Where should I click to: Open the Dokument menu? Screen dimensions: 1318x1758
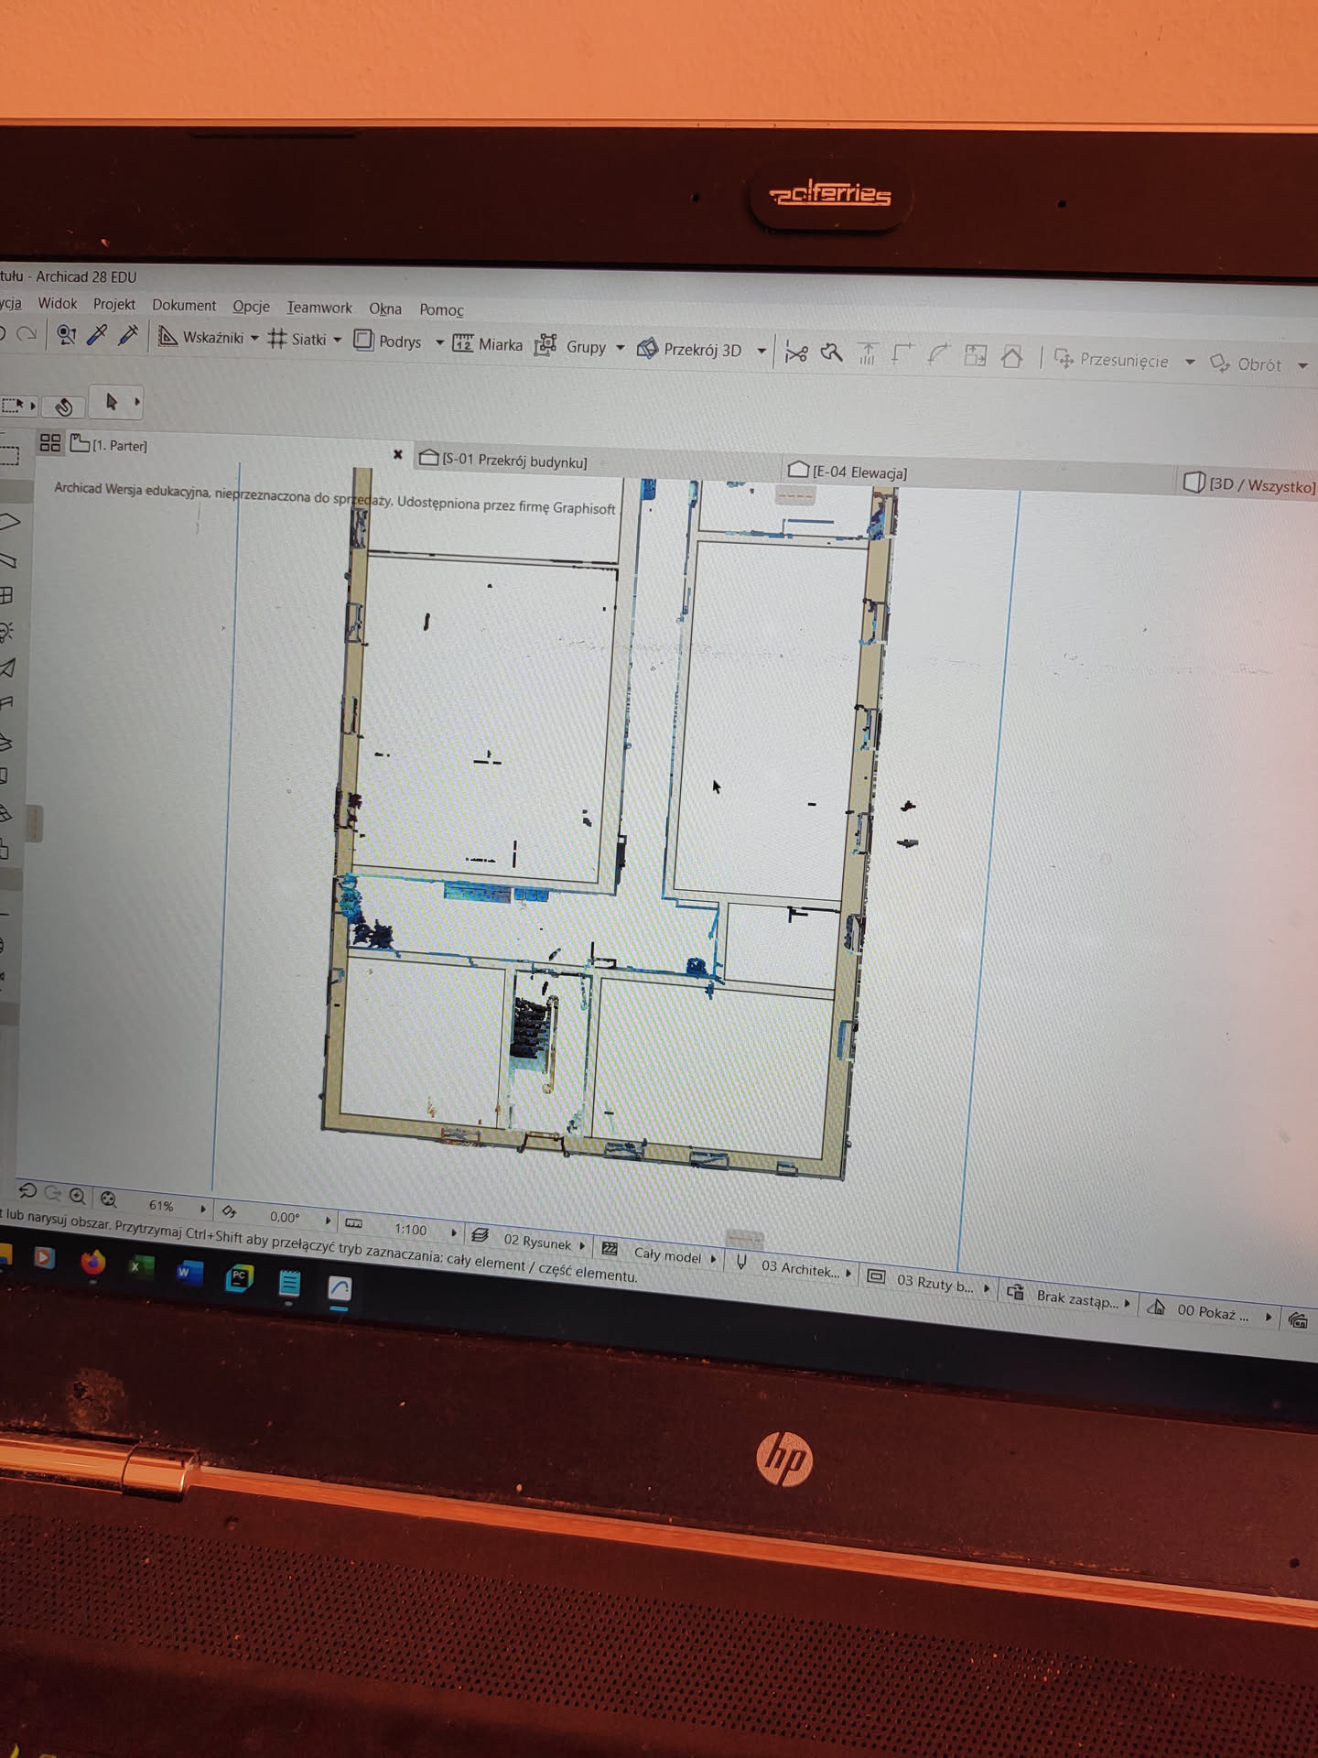[184, 305]
